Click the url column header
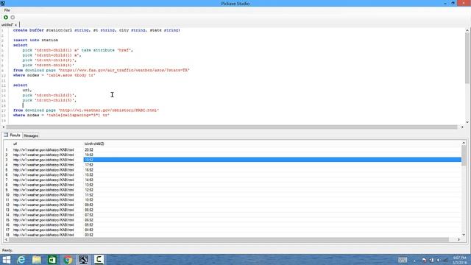Screen dimensions: 471x265 [47, 144]
